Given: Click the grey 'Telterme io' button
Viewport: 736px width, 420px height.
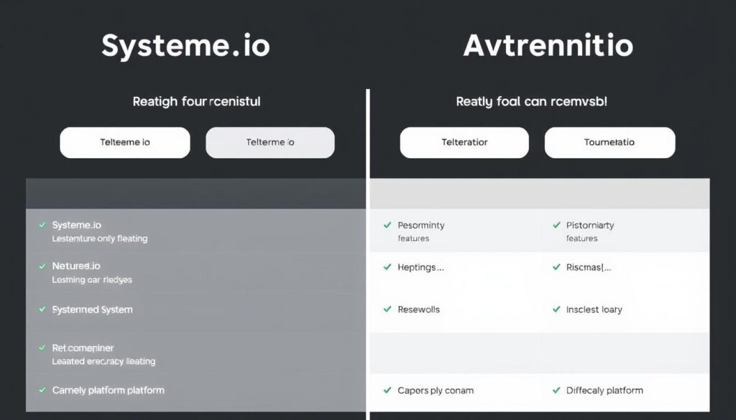Looking at the screenshot, I should [270, 142].
